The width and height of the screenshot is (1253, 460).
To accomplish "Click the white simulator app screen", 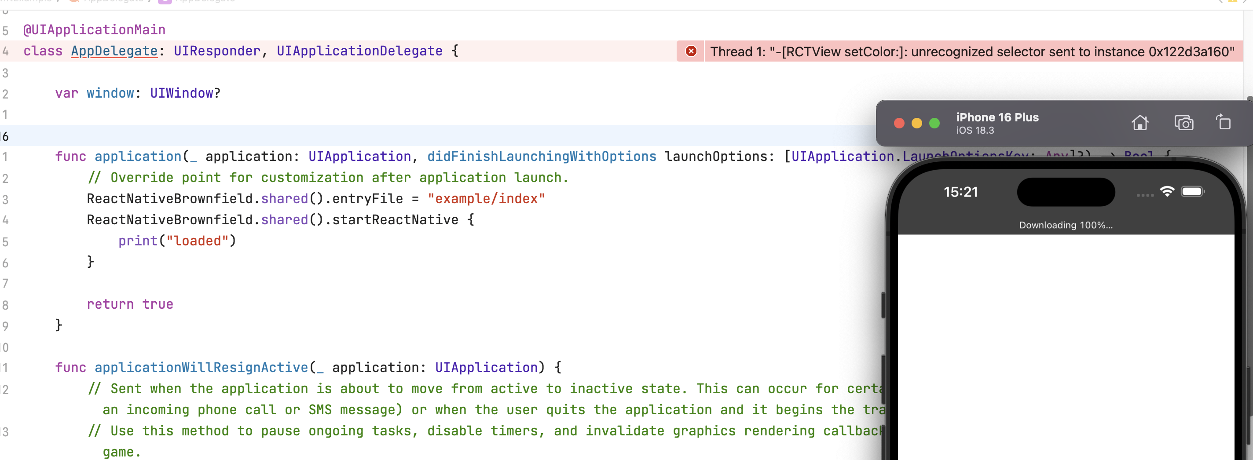I will [x=1065, y=347].
